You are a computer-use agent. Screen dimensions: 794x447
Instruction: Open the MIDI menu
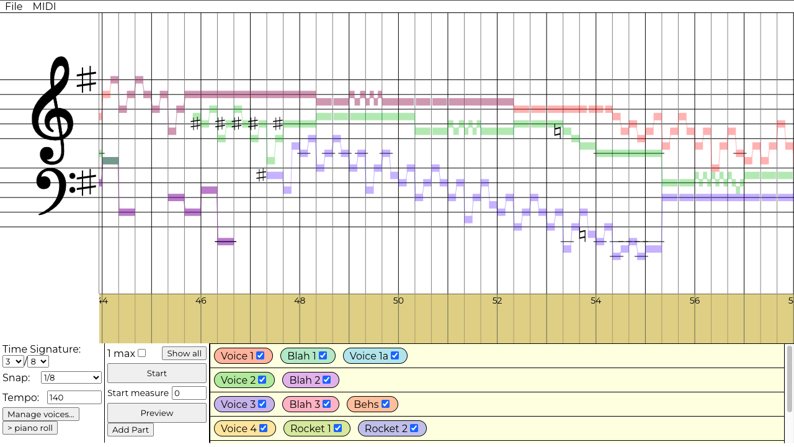click(44, 6)
